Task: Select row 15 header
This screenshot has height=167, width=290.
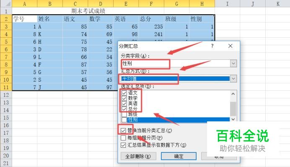Action: coord(6,118)
